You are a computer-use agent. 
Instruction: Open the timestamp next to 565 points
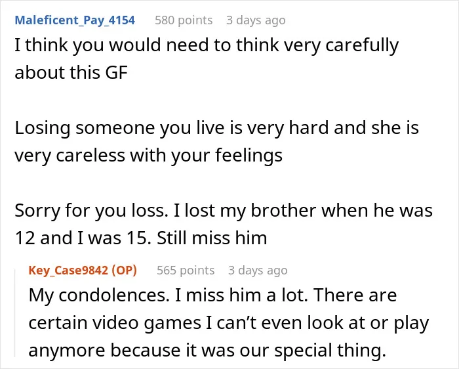click(x=258, y=270)
